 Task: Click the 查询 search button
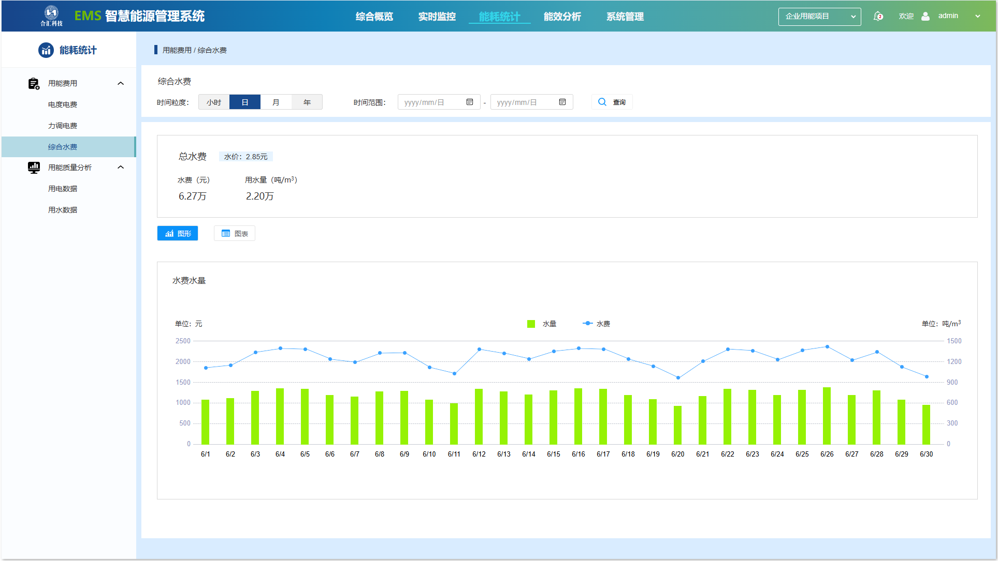612,102
